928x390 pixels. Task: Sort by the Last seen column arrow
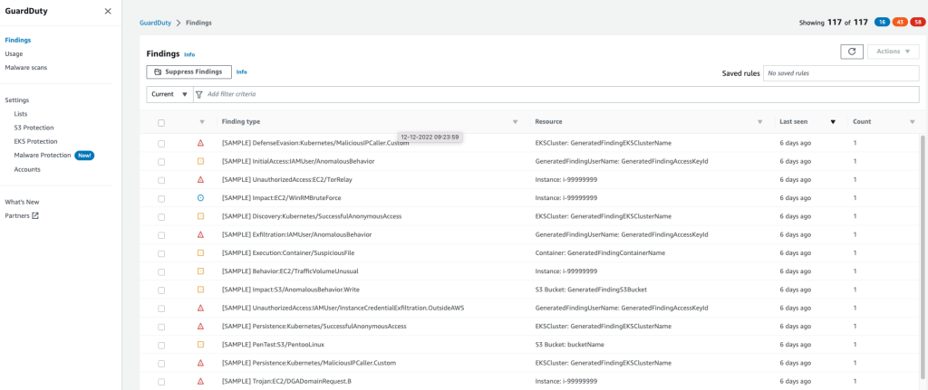[x=833, y=122]
